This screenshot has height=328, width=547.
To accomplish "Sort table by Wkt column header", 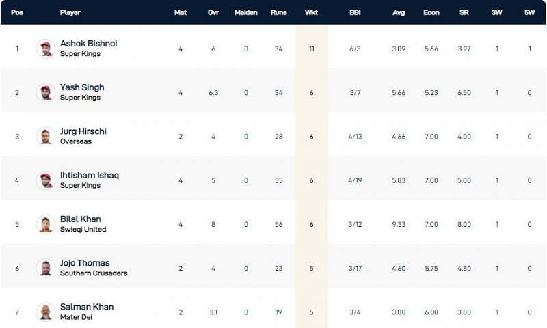I will tap(311, 12).
